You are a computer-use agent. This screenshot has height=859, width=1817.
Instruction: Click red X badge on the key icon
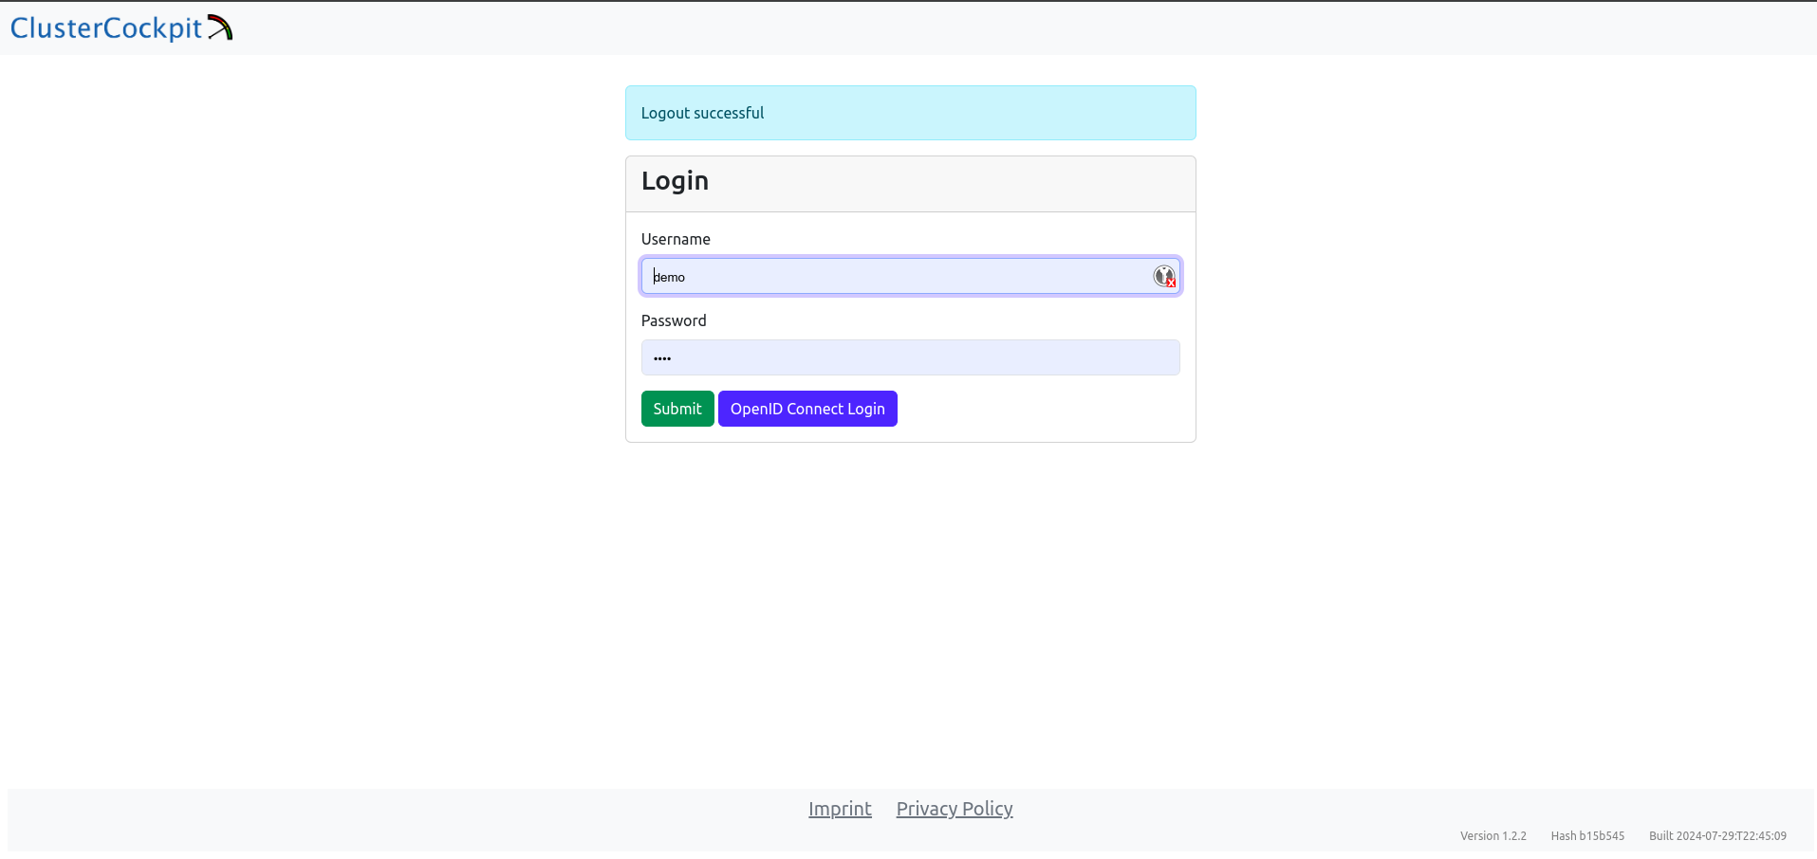click(x=1172, y=283)
